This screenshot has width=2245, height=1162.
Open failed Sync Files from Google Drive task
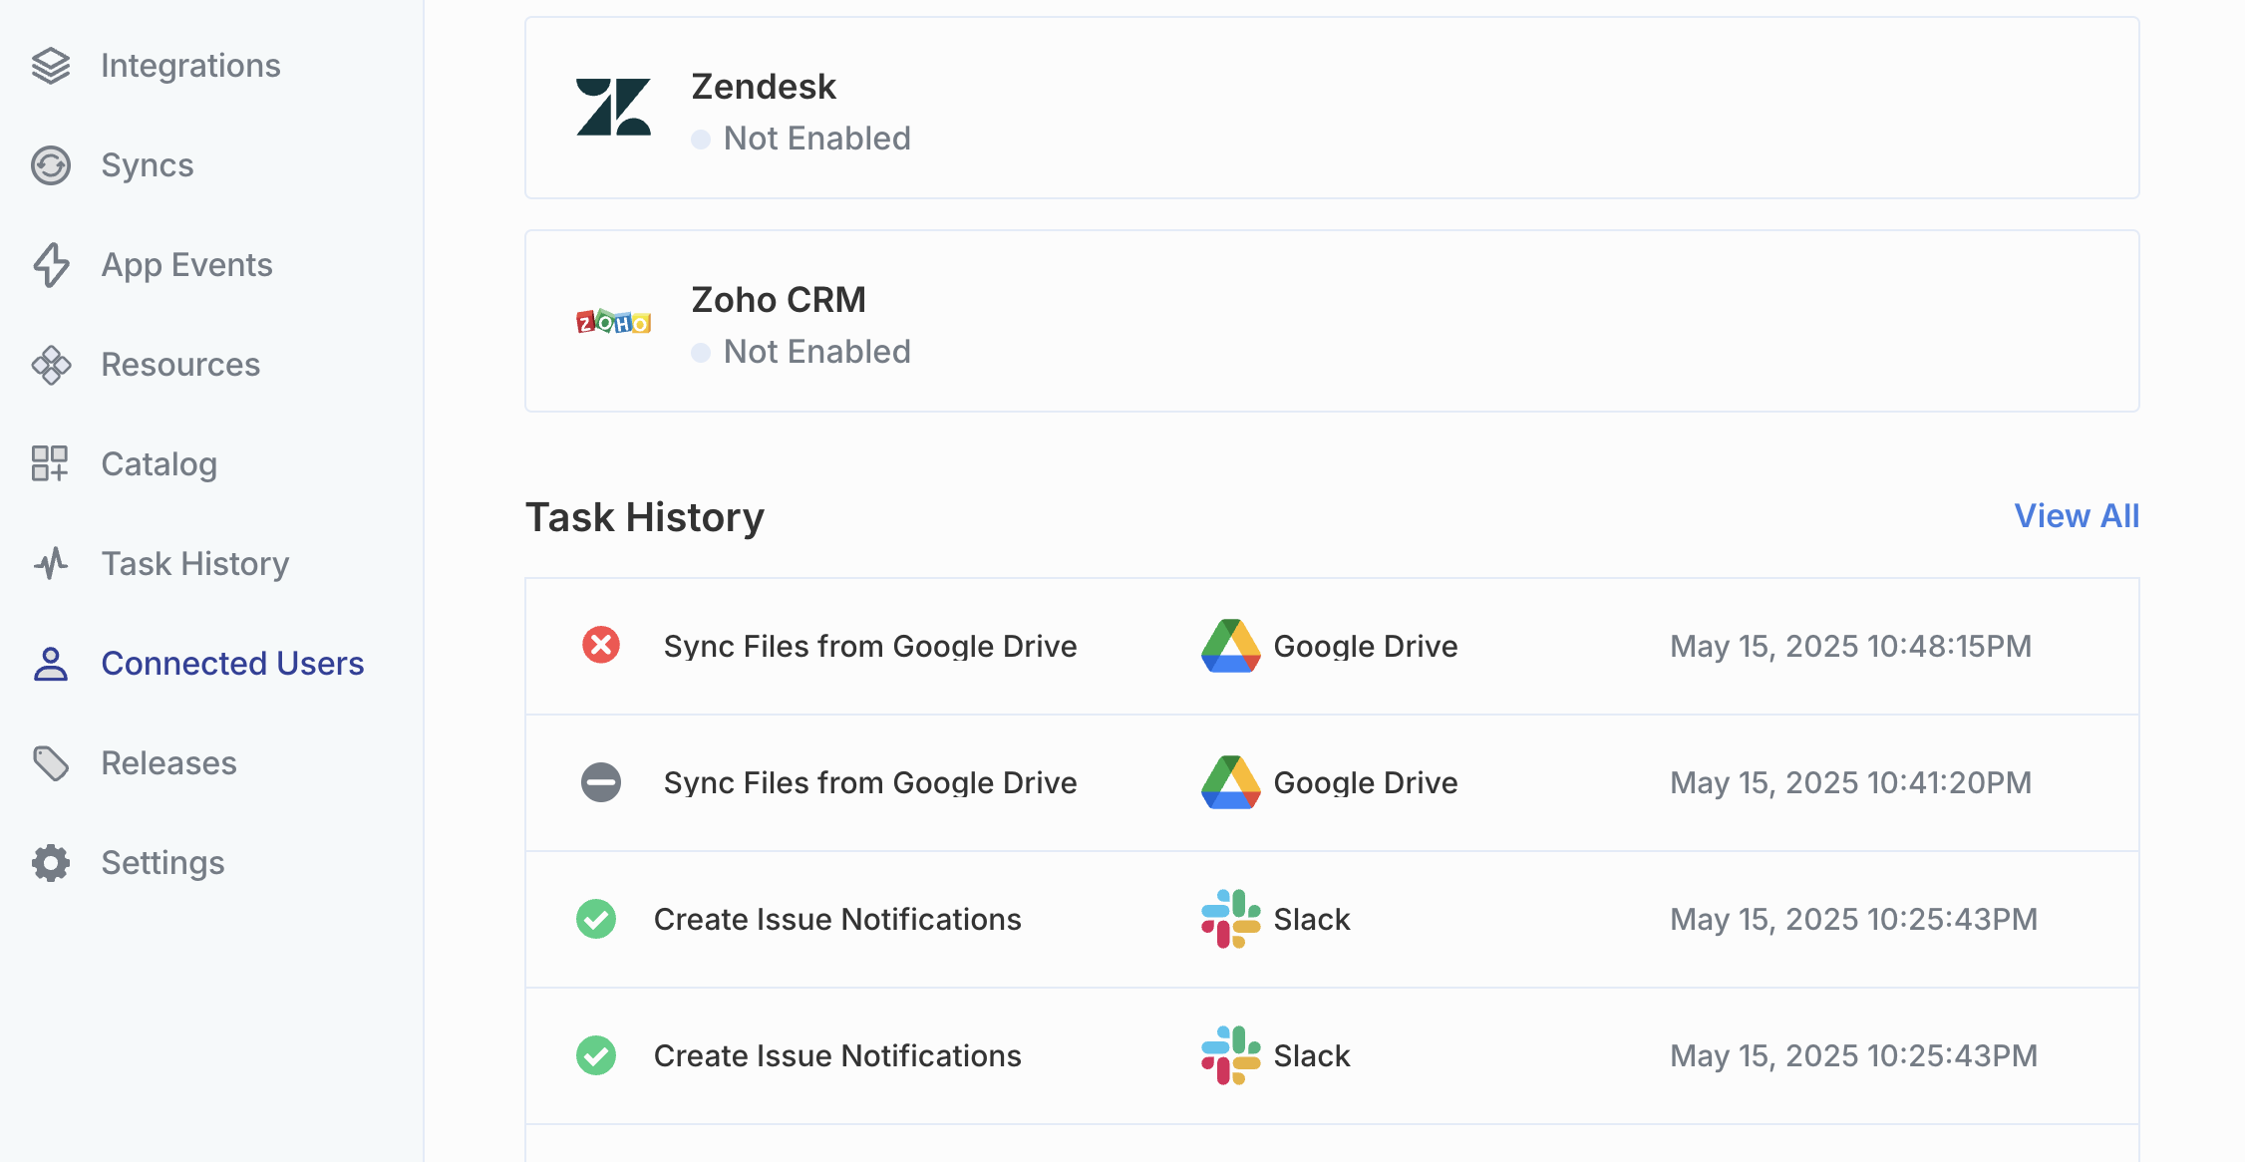870,646
